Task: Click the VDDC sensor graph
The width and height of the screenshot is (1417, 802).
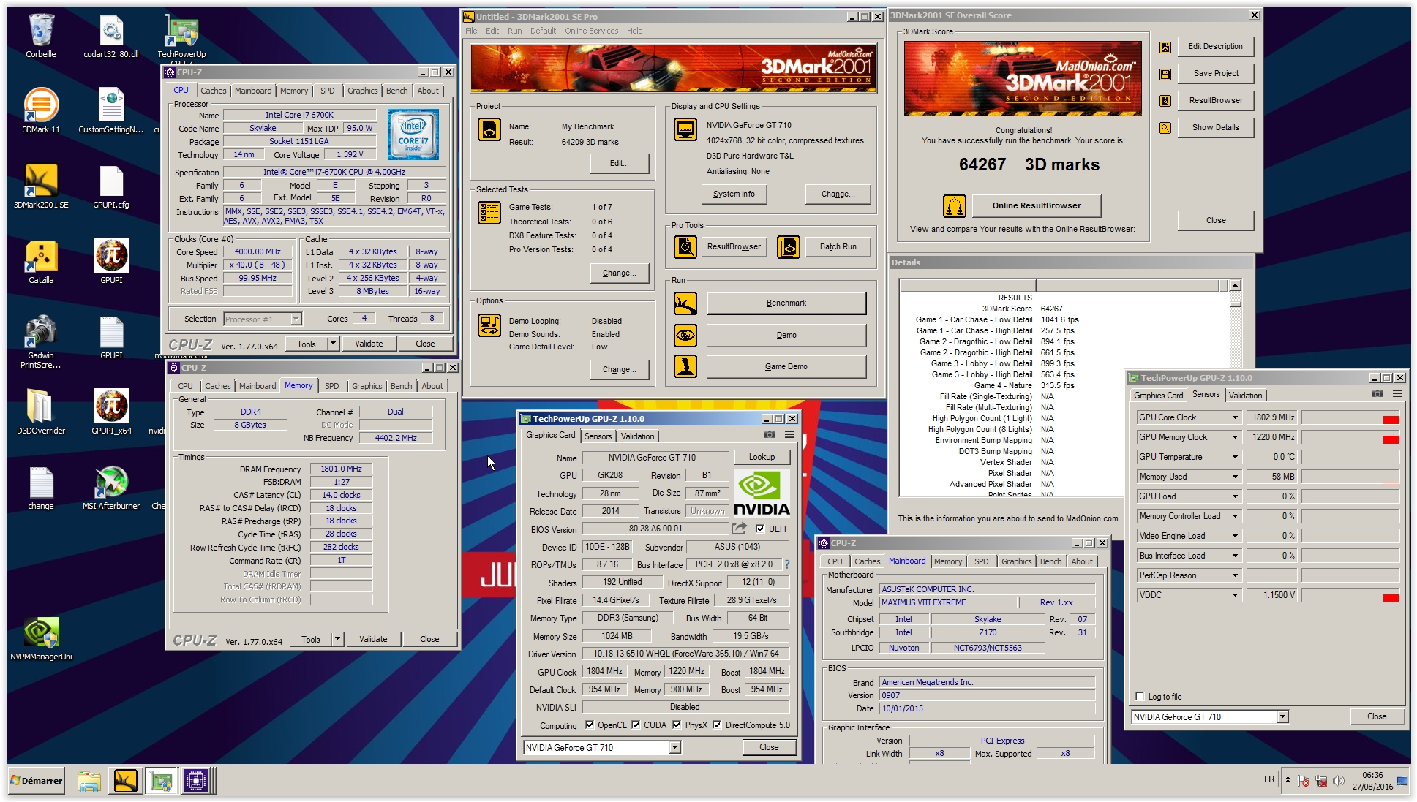Action: [1350, 595]
